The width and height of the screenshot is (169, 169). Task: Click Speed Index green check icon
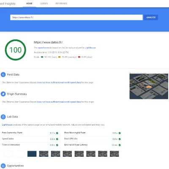[x=57, y=139]
